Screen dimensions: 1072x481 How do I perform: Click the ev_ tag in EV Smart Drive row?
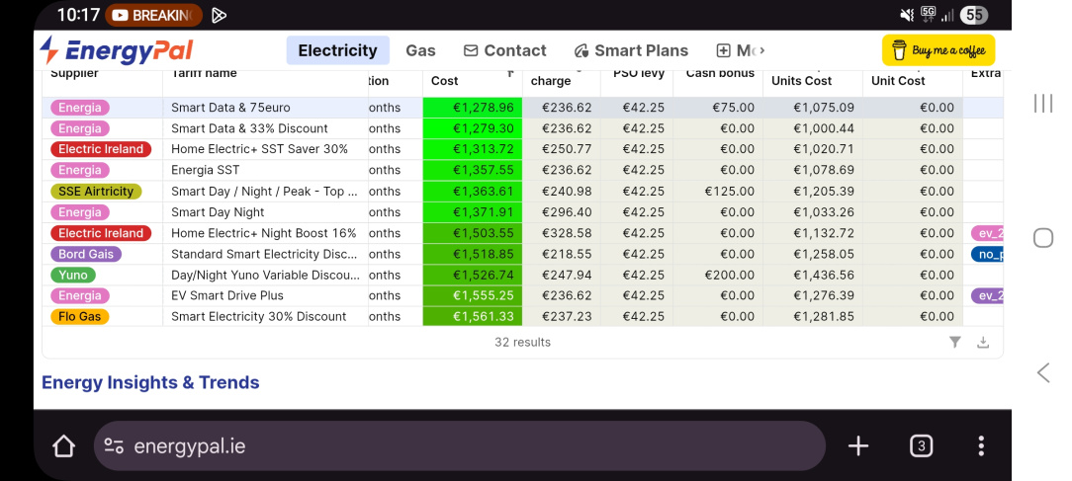coord(987,296)
